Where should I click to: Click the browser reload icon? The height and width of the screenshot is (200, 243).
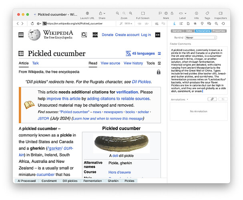tap(32, 24)
